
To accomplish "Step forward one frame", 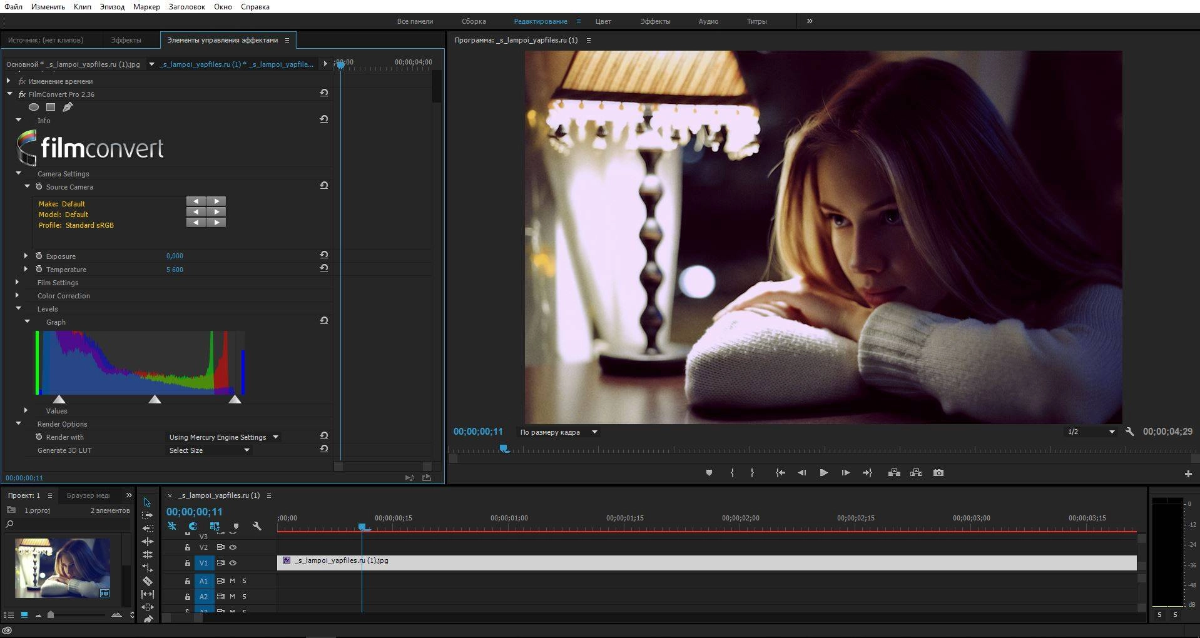I will point(845,473).
